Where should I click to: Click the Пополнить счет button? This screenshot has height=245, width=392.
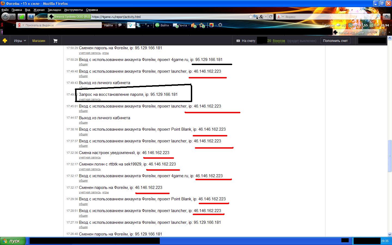(335, 41)
